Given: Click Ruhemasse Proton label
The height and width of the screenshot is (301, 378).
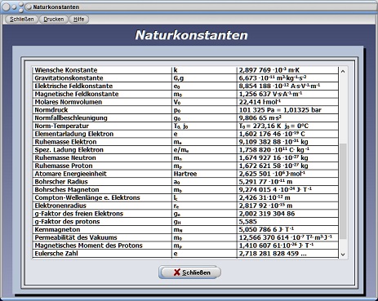Looking at the screenshot, I should [64, 166].
